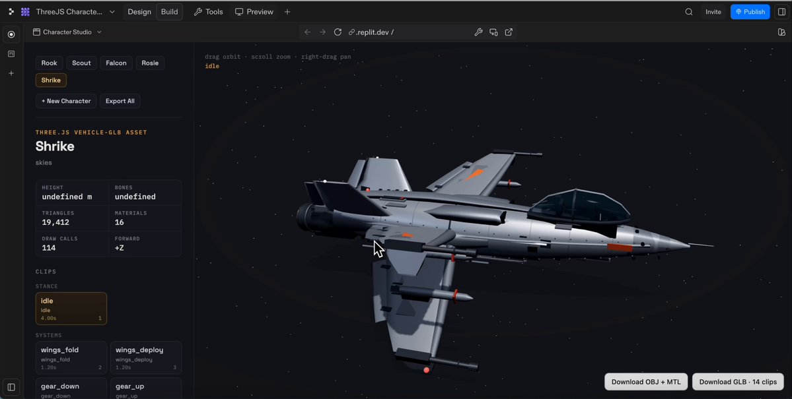The height and width of the screenshot is (399, 792).
Task: Play the wings_fold clip
Action: [x=71, y=357]
